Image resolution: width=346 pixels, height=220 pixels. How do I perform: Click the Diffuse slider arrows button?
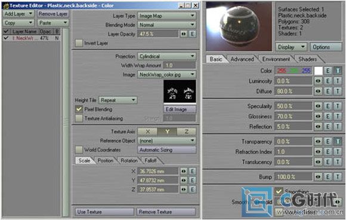318,91
